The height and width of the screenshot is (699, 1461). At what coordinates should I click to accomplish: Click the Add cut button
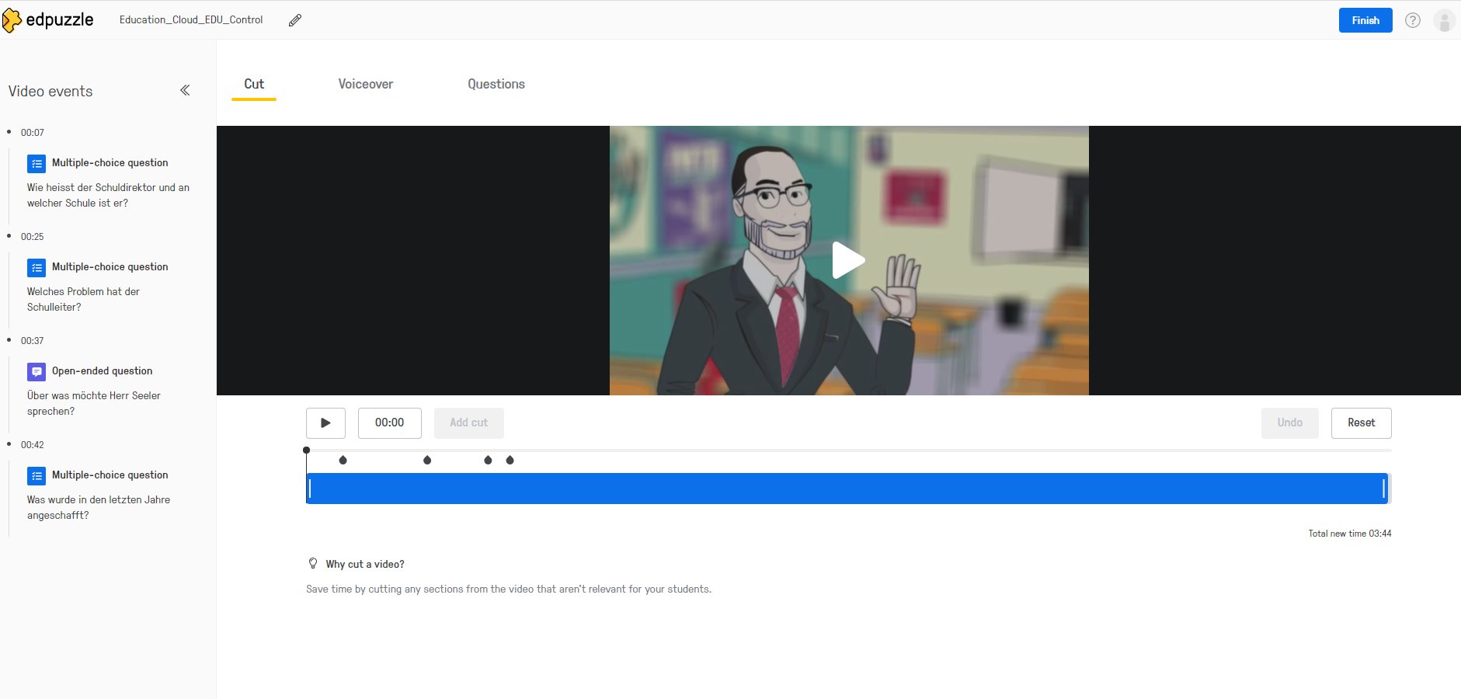(x=469, y=423)
